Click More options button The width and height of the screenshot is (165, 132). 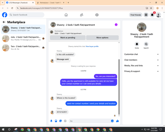click(102, 38)
